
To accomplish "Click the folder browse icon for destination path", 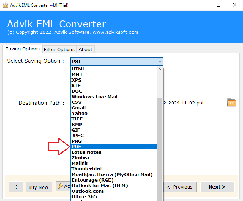I will 231,102.
